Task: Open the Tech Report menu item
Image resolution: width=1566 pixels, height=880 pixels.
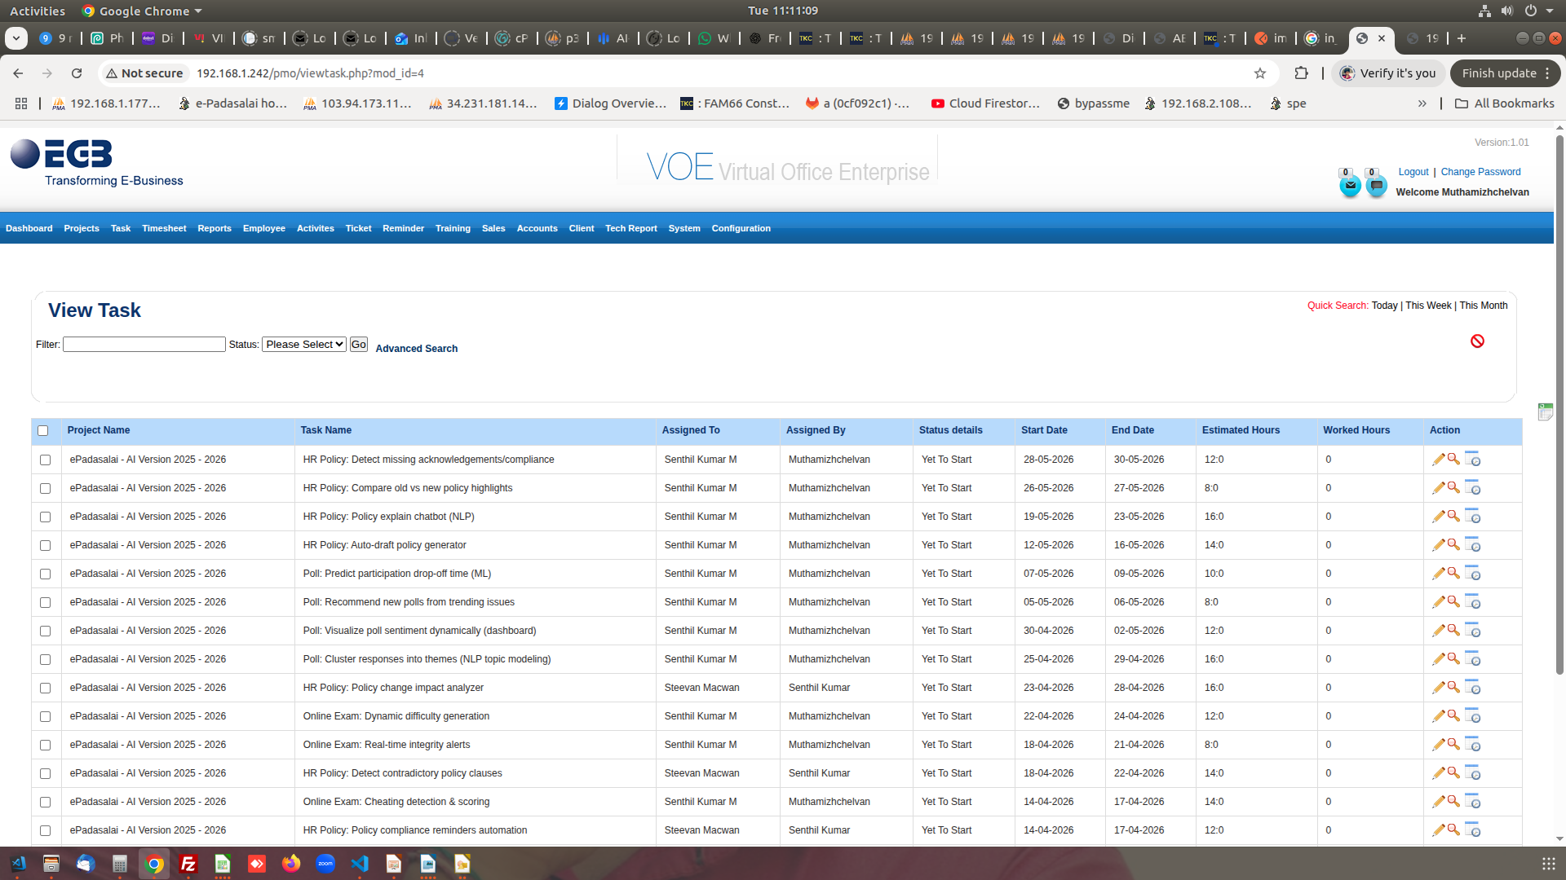Action: click(x=630, y=228)
